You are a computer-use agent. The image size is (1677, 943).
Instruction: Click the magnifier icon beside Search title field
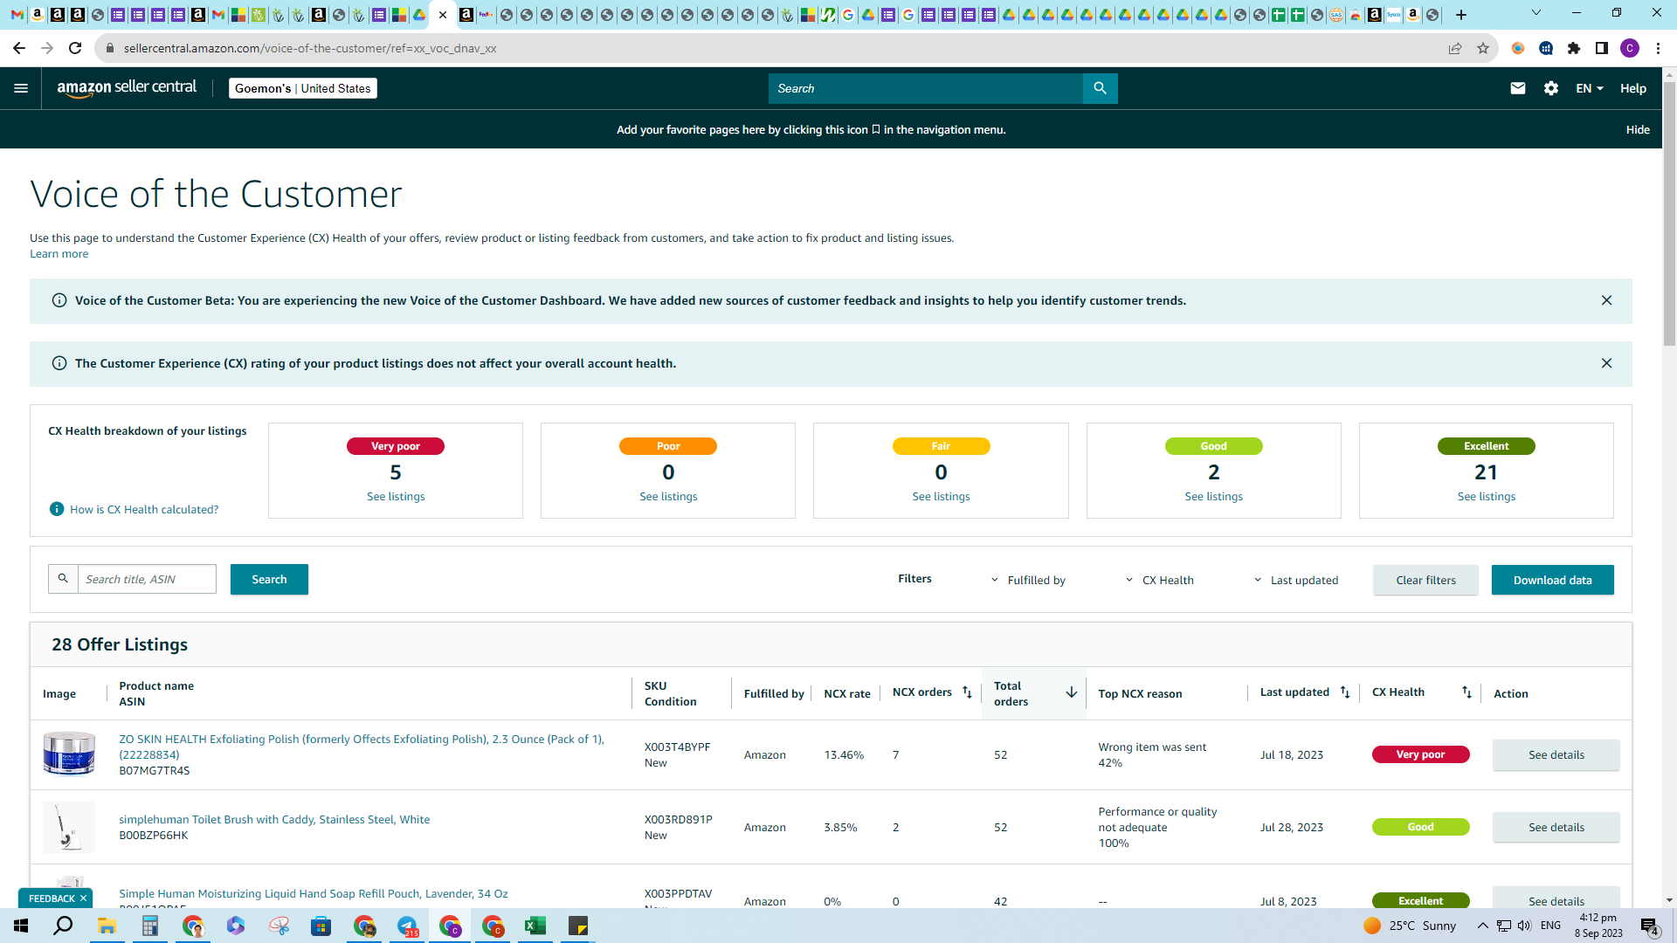[63, 579]
